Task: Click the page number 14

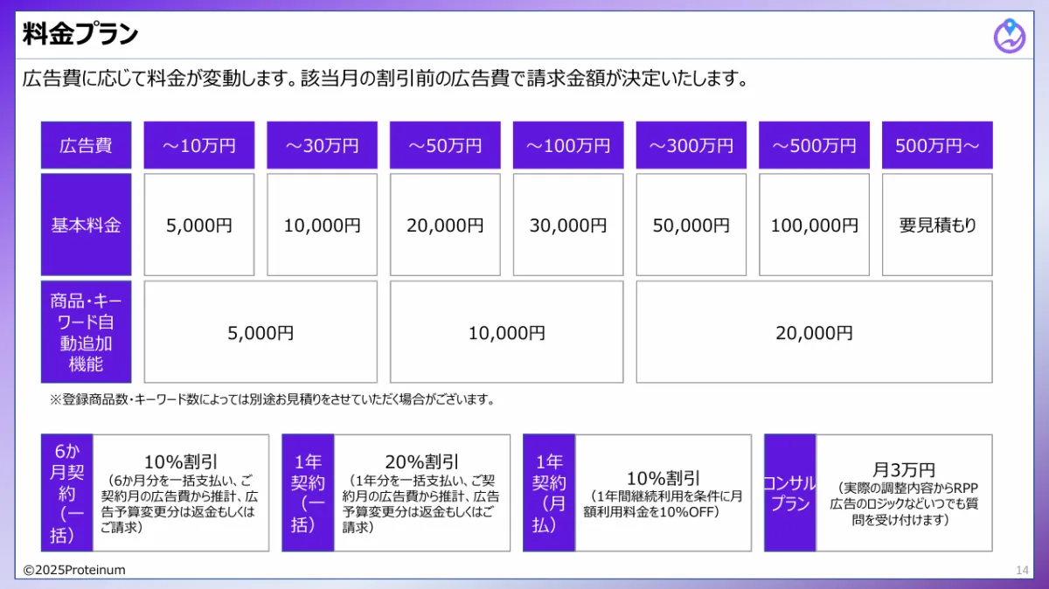Action: [1022, 570]
